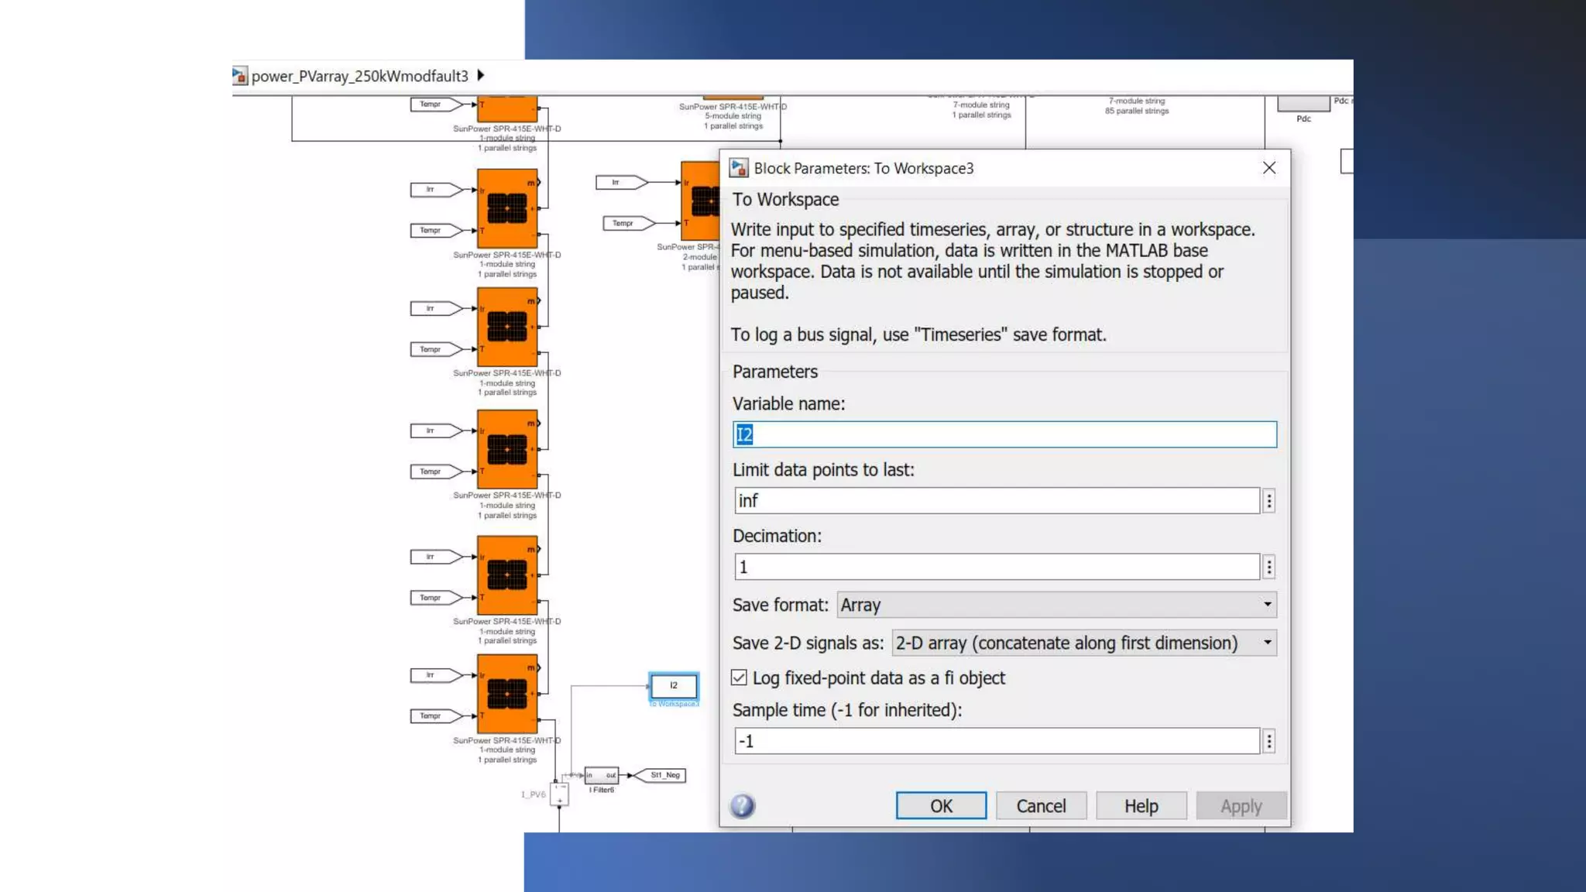This screenshot has height=892, width=1586.
Task: Open options dots beside Sample time field
Action: tap(1268, 742)
